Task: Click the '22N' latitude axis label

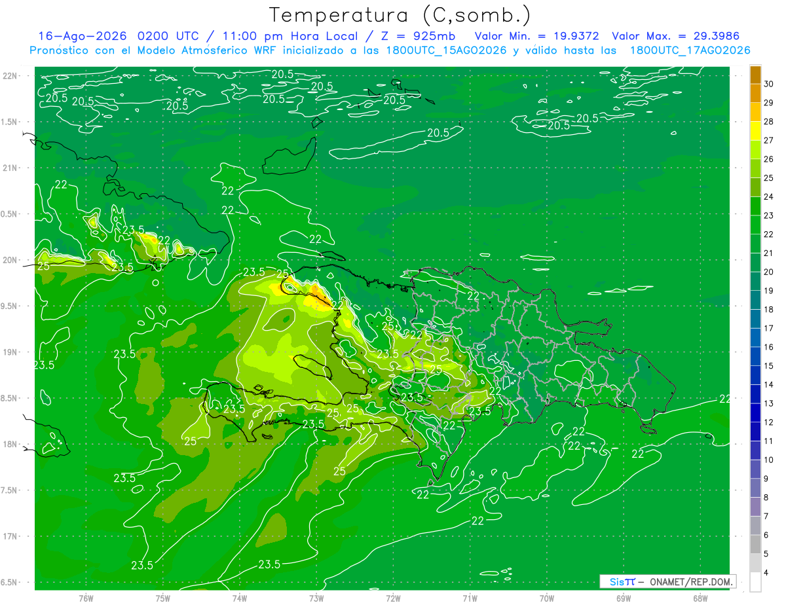Action: click(x=9, y=75)
